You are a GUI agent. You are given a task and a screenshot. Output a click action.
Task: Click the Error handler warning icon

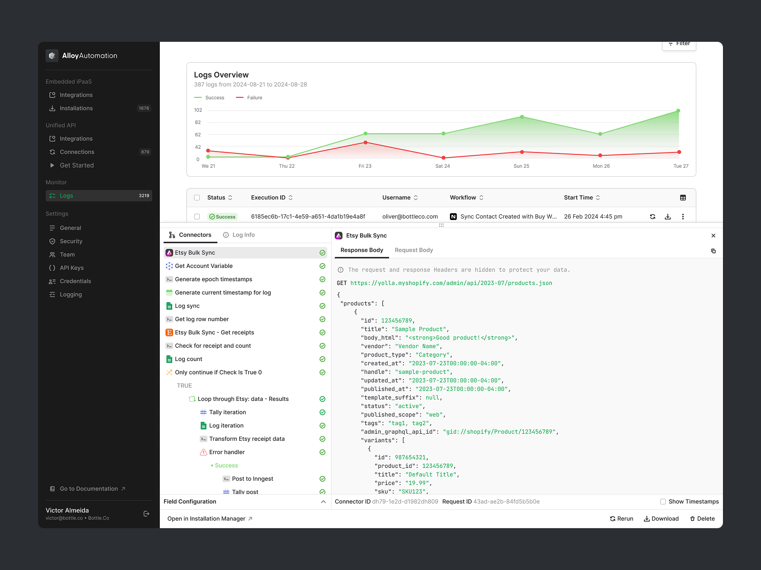tap(204, 452)
